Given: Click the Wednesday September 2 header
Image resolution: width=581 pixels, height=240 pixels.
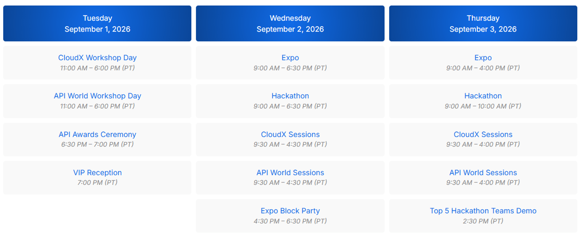Looking at the screenshot, I should coord(290,24).
